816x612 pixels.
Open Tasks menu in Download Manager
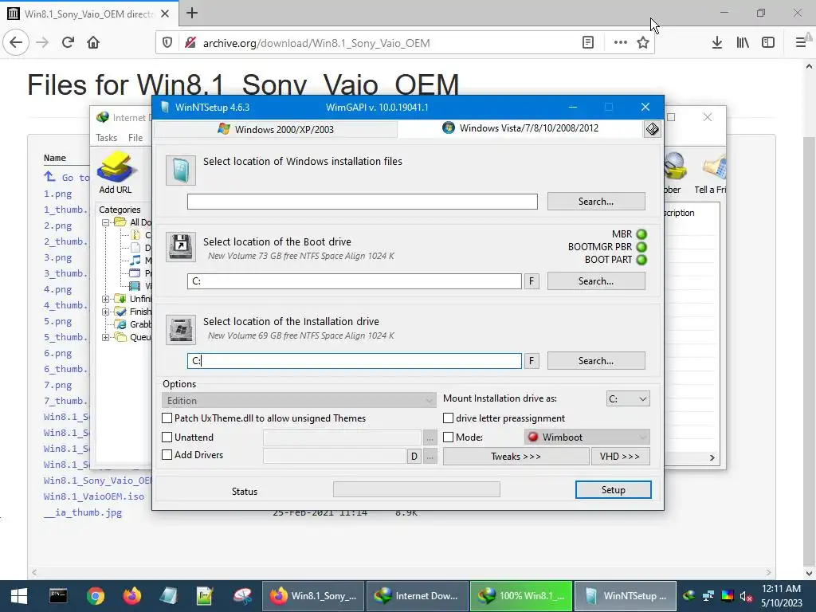pos(106,137)
